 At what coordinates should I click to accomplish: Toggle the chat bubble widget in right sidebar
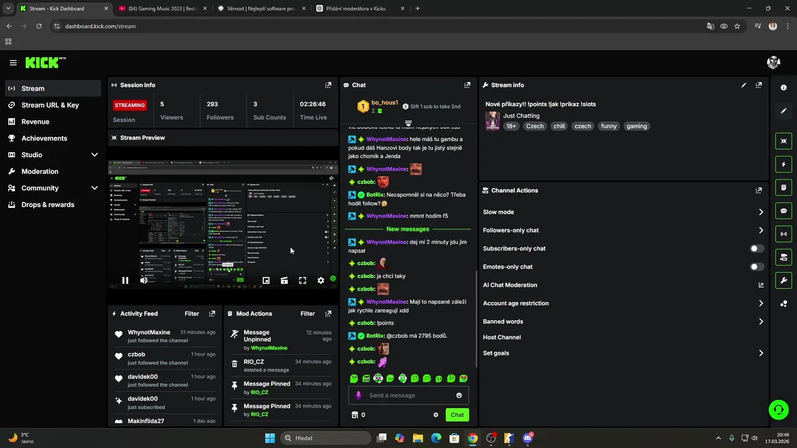pyautogui.click(x=784, y=211)
